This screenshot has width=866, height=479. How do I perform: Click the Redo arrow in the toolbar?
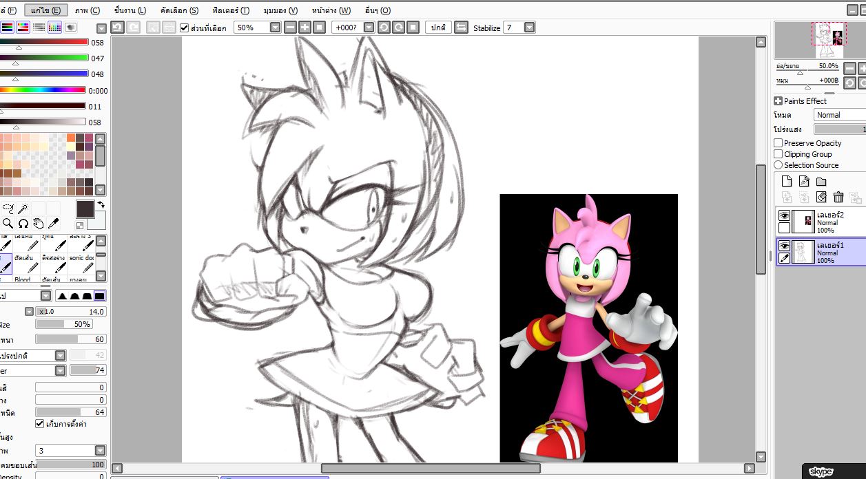133,27
